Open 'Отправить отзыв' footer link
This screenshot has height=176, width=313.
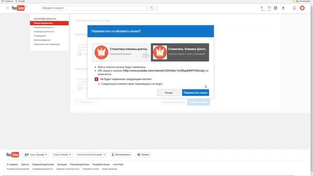tap(90, 169)
